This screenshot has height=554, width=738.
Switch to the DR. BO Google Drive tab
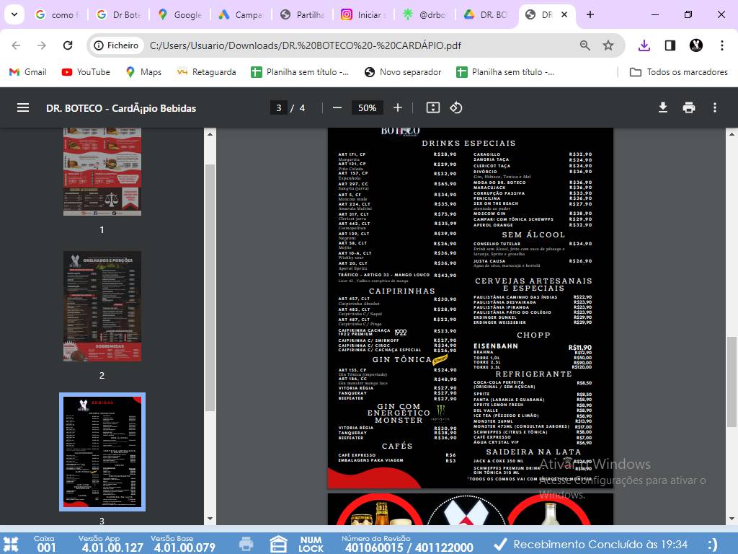486,14
